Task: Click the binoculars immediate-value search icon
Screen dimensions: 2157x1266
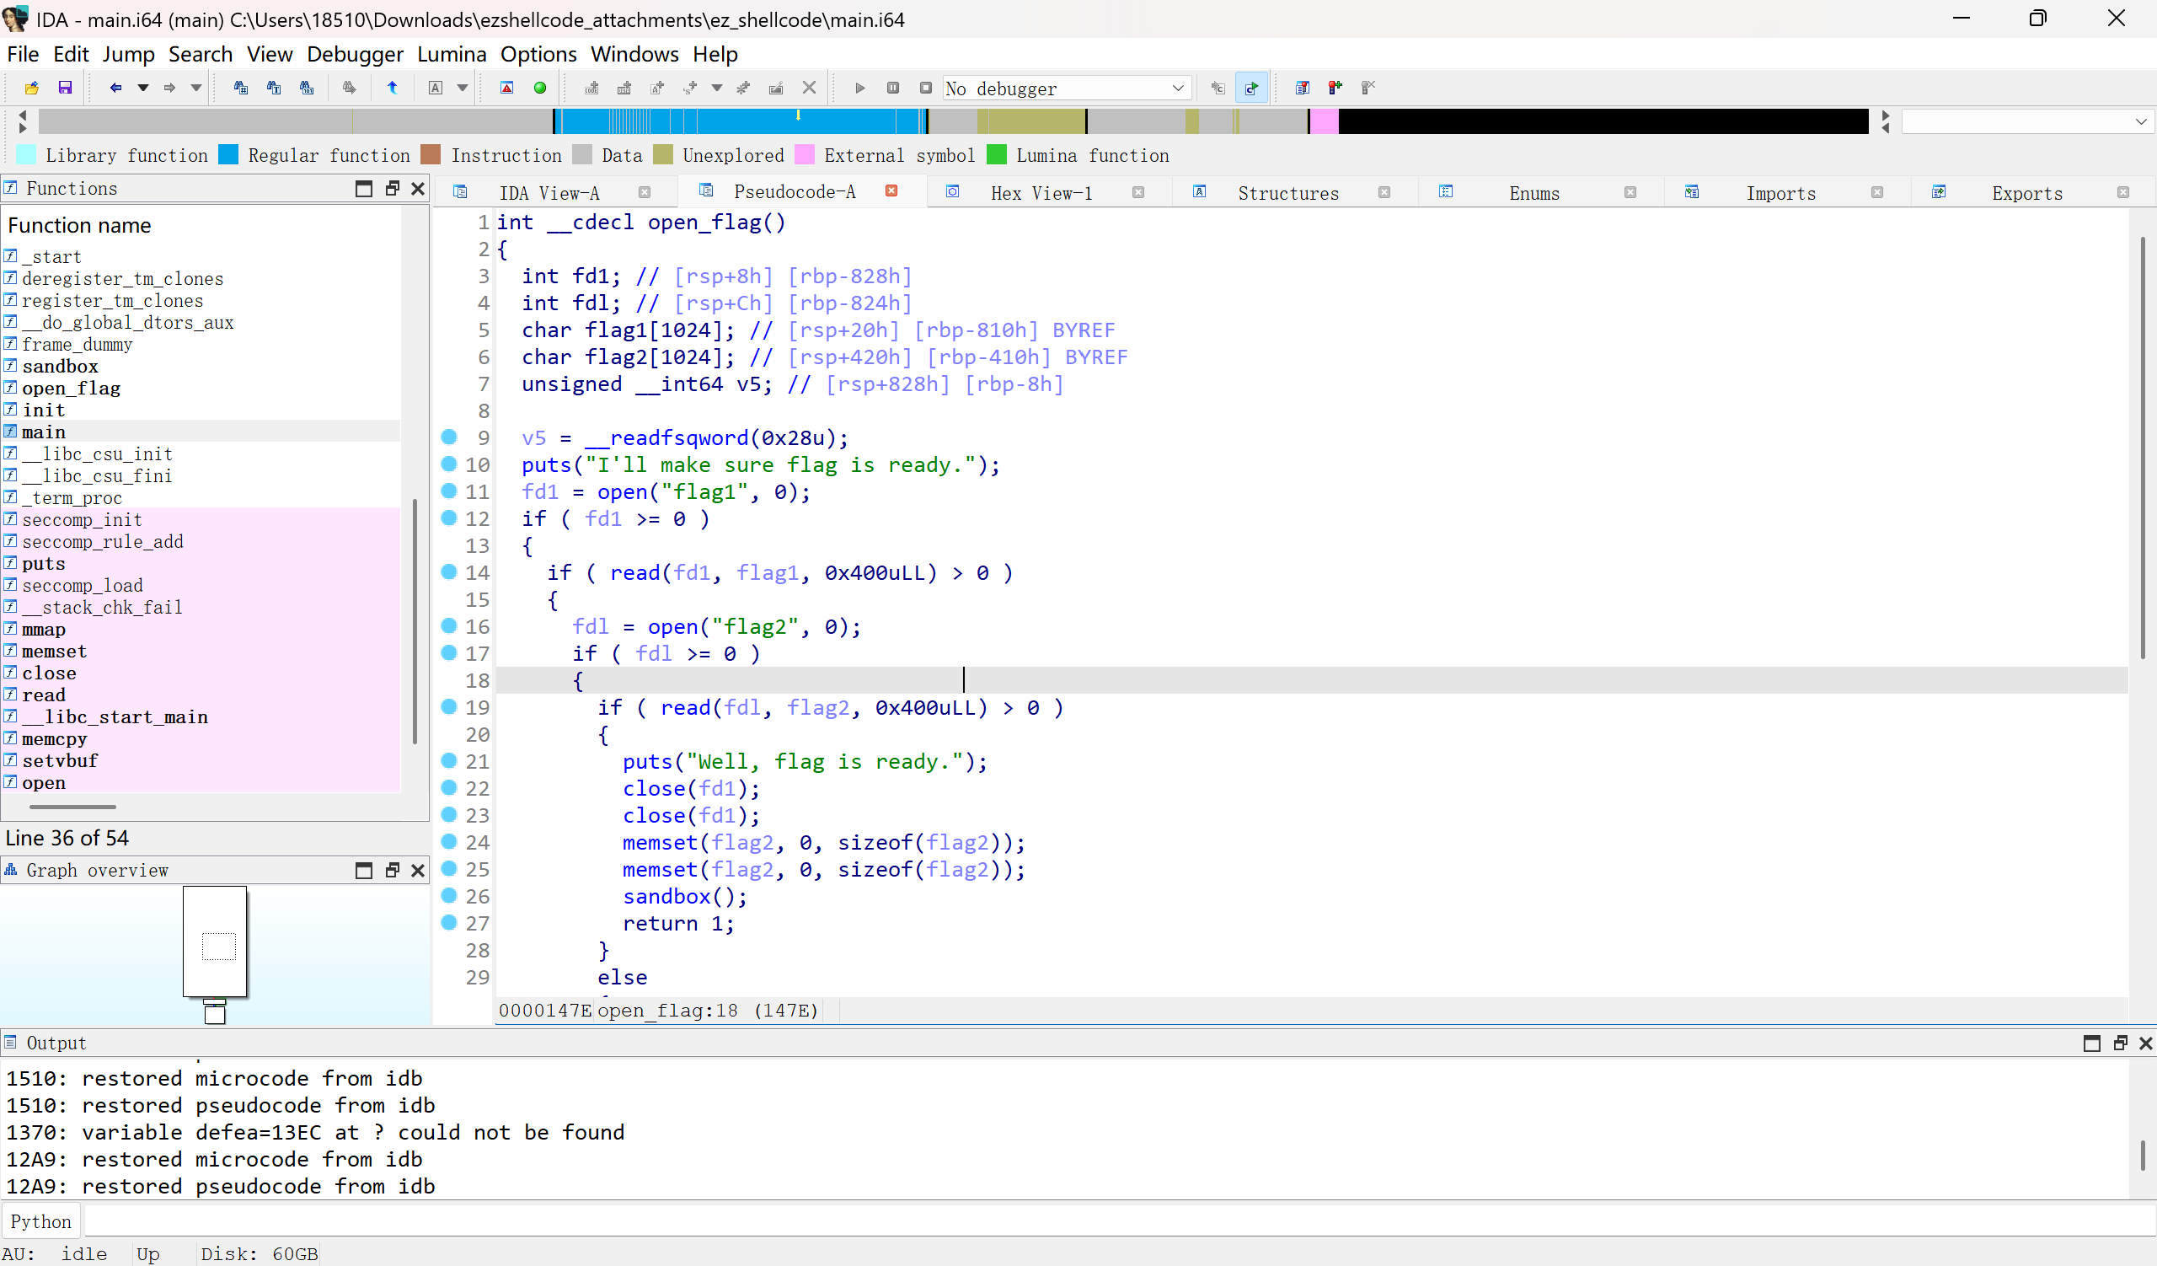Action: coord(240,88)
